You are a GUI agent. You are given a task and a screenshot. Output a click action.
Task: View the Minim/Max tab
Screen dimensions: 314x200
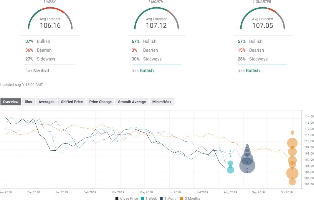tap(162, 102)
